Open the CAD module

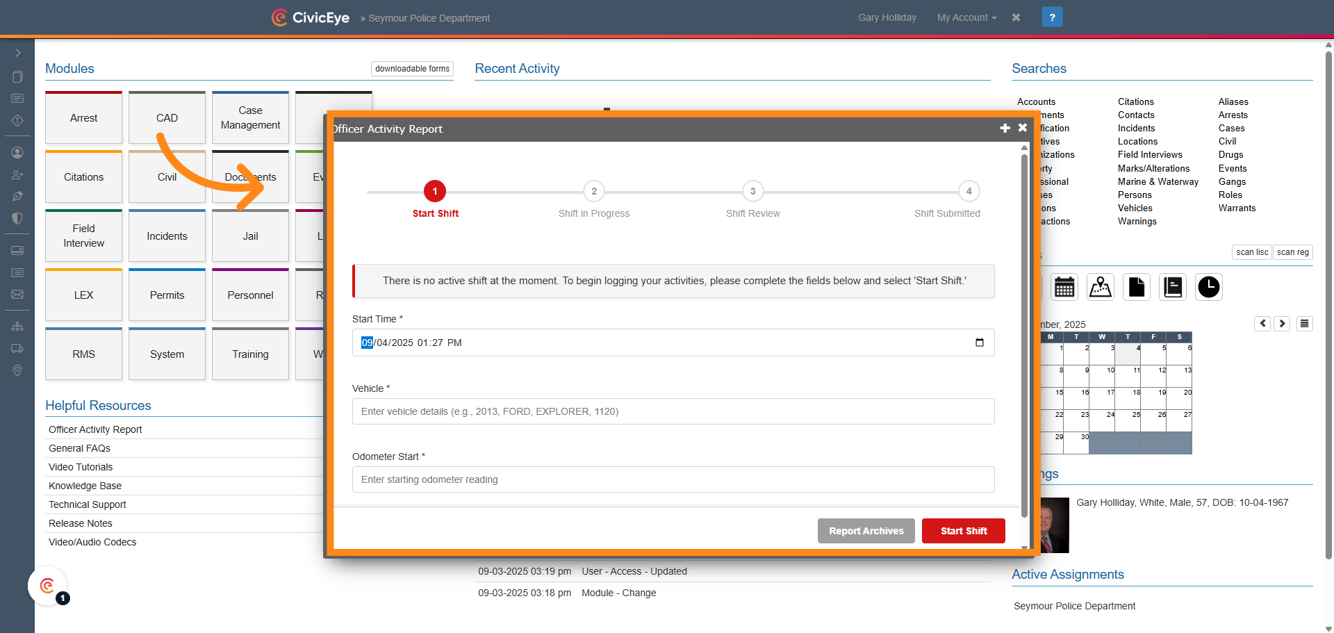tap(167, 117)
